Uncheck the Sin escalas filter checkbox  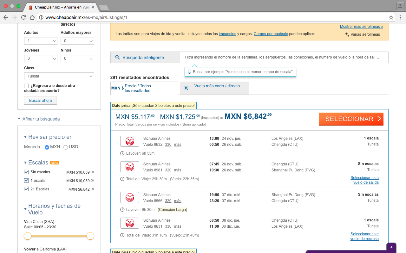click(x=26, y=172)
